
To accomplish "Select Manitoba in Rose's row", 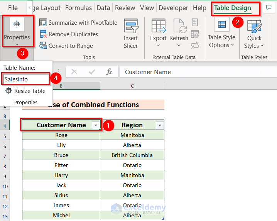I will 132,135.
